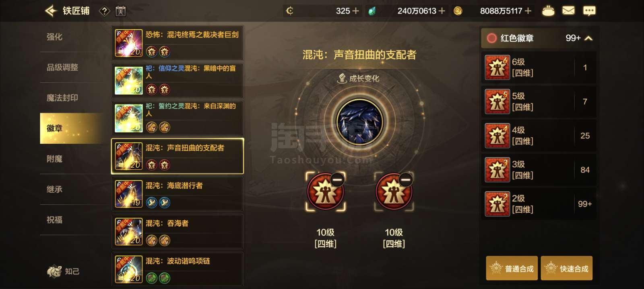Image resolution: width=644 pixels, height=289 pixels.
Task: Select the 2级 [四维] emblem row
Action: (x=539, y=204)
